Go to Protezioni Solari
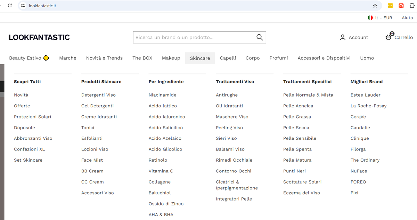 click(x=32, y=117)
